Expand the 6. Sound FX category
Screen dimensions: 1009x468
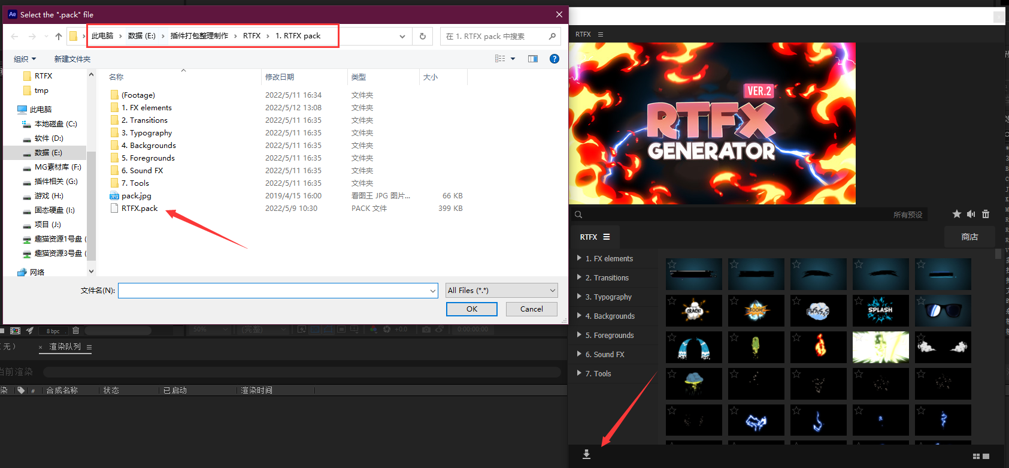pyautogui.click(x=579, y=354)
